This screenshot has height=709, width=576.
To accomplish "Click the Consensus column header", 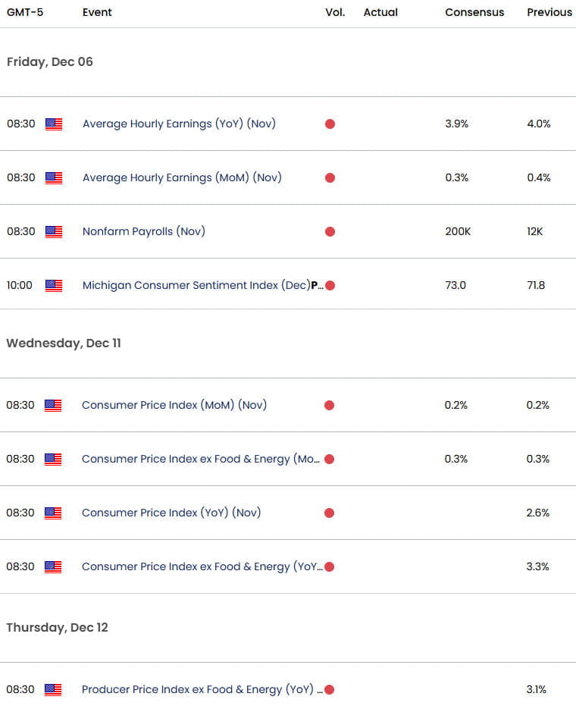I will pyautogui.click(x=474, y=12).
